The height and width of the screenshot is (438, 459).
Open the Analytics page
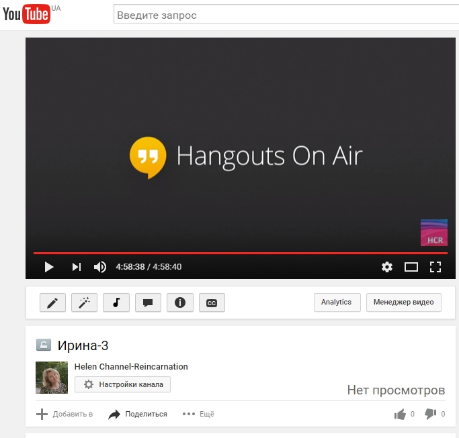[337, 303]
